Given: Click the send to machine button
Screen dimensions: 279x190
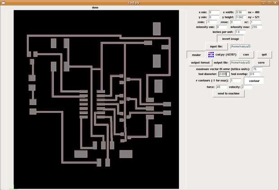Looking at the screenshot, I should (229, 93).
